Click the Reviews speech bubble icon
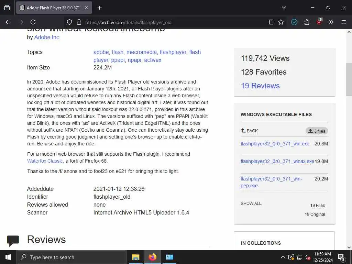Image resolution: width=352 pixels, height=264 pixels. coord(13,241)
